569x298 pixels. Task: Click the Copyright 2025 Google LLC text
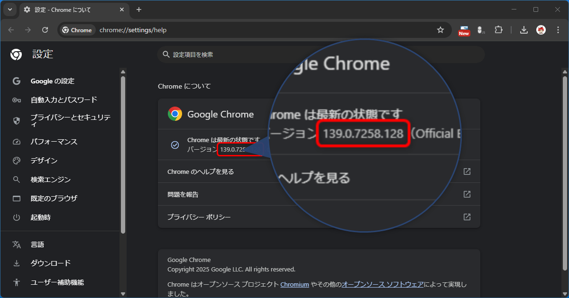tap(231, 270)
